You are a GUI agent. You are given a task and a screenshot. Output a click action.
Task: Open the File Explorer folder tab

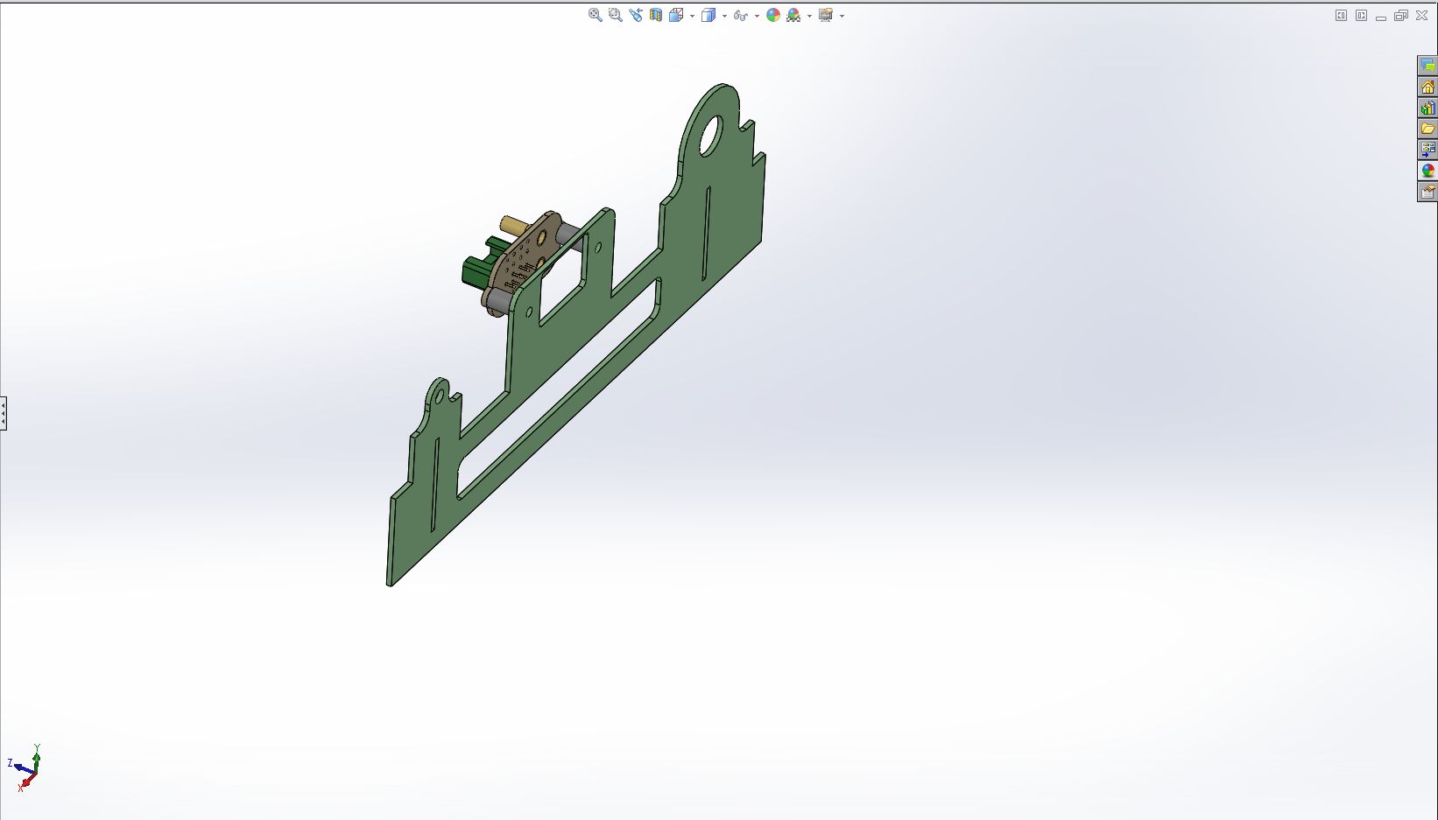(1427, 129)
